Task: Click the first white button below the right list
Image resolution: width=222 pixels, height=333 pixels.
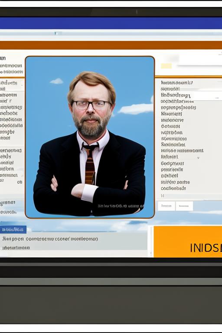Action: (166, 206)
